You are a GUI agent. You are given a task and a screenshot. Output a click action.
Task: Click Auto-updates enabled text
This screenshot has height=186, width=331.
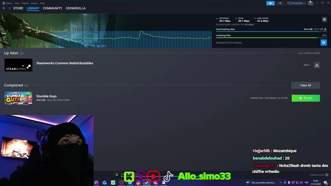(x=309, y=53)
